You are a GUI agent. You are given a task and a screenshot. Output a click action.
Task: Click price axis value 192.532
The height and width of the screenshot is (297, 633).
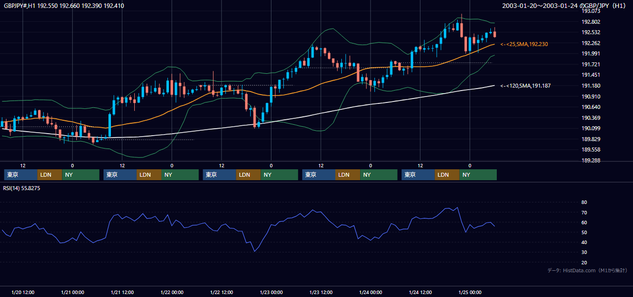click(x=591, y=33)
